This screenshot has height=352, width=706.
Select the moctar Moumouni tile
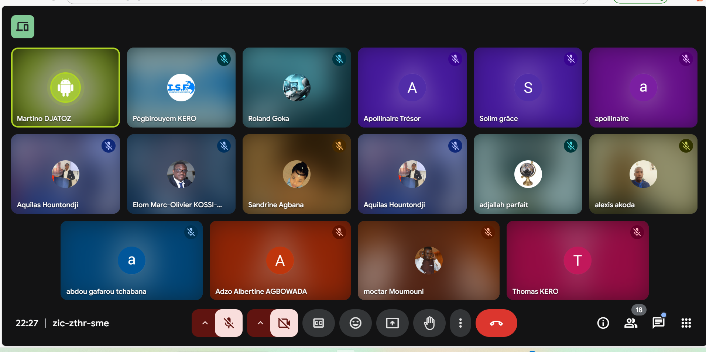428,260
